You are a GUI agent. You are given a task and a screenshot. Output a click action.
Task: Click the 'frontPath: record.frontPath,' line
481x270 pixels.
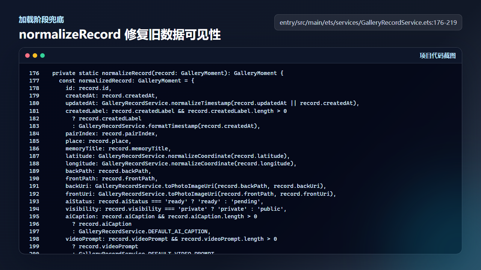point(112,178)
